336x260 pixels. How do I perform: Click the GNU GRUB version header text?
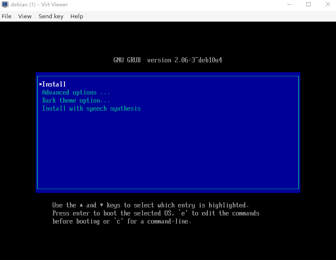click(x=168, y=60)
